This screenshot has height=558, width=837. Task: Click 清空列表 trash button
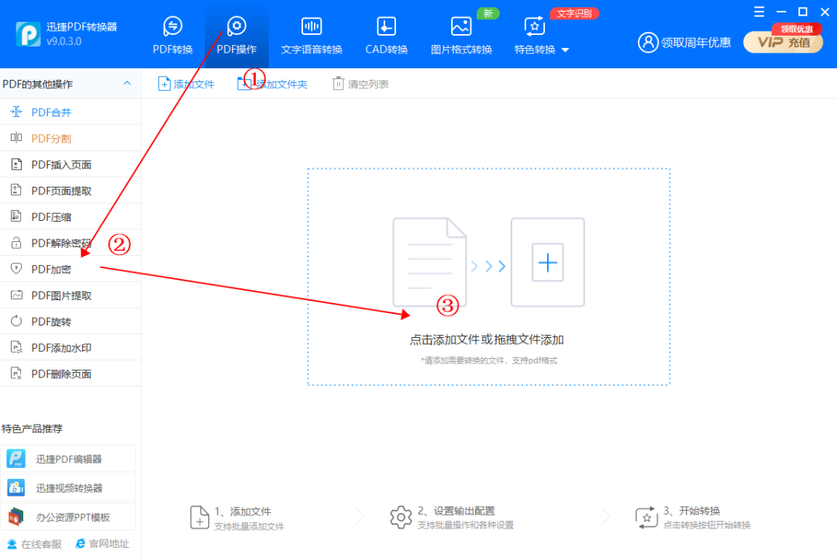tap(361, 84)
